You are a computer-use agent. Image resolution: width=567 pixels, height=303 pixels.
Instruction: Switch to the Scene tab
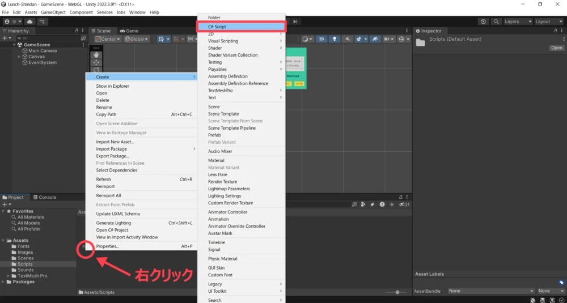[101, 31]
